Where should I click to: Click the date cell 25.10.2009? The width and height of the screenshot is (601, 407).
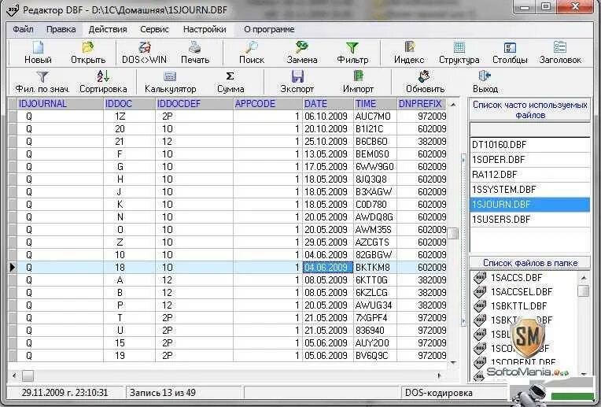[328, 142]
